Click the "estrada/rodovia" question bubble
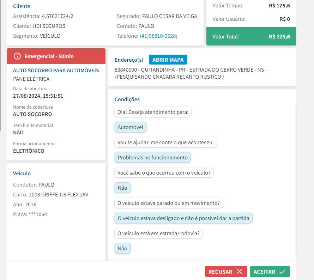314x280 pixels. click(x=158, y=233)
